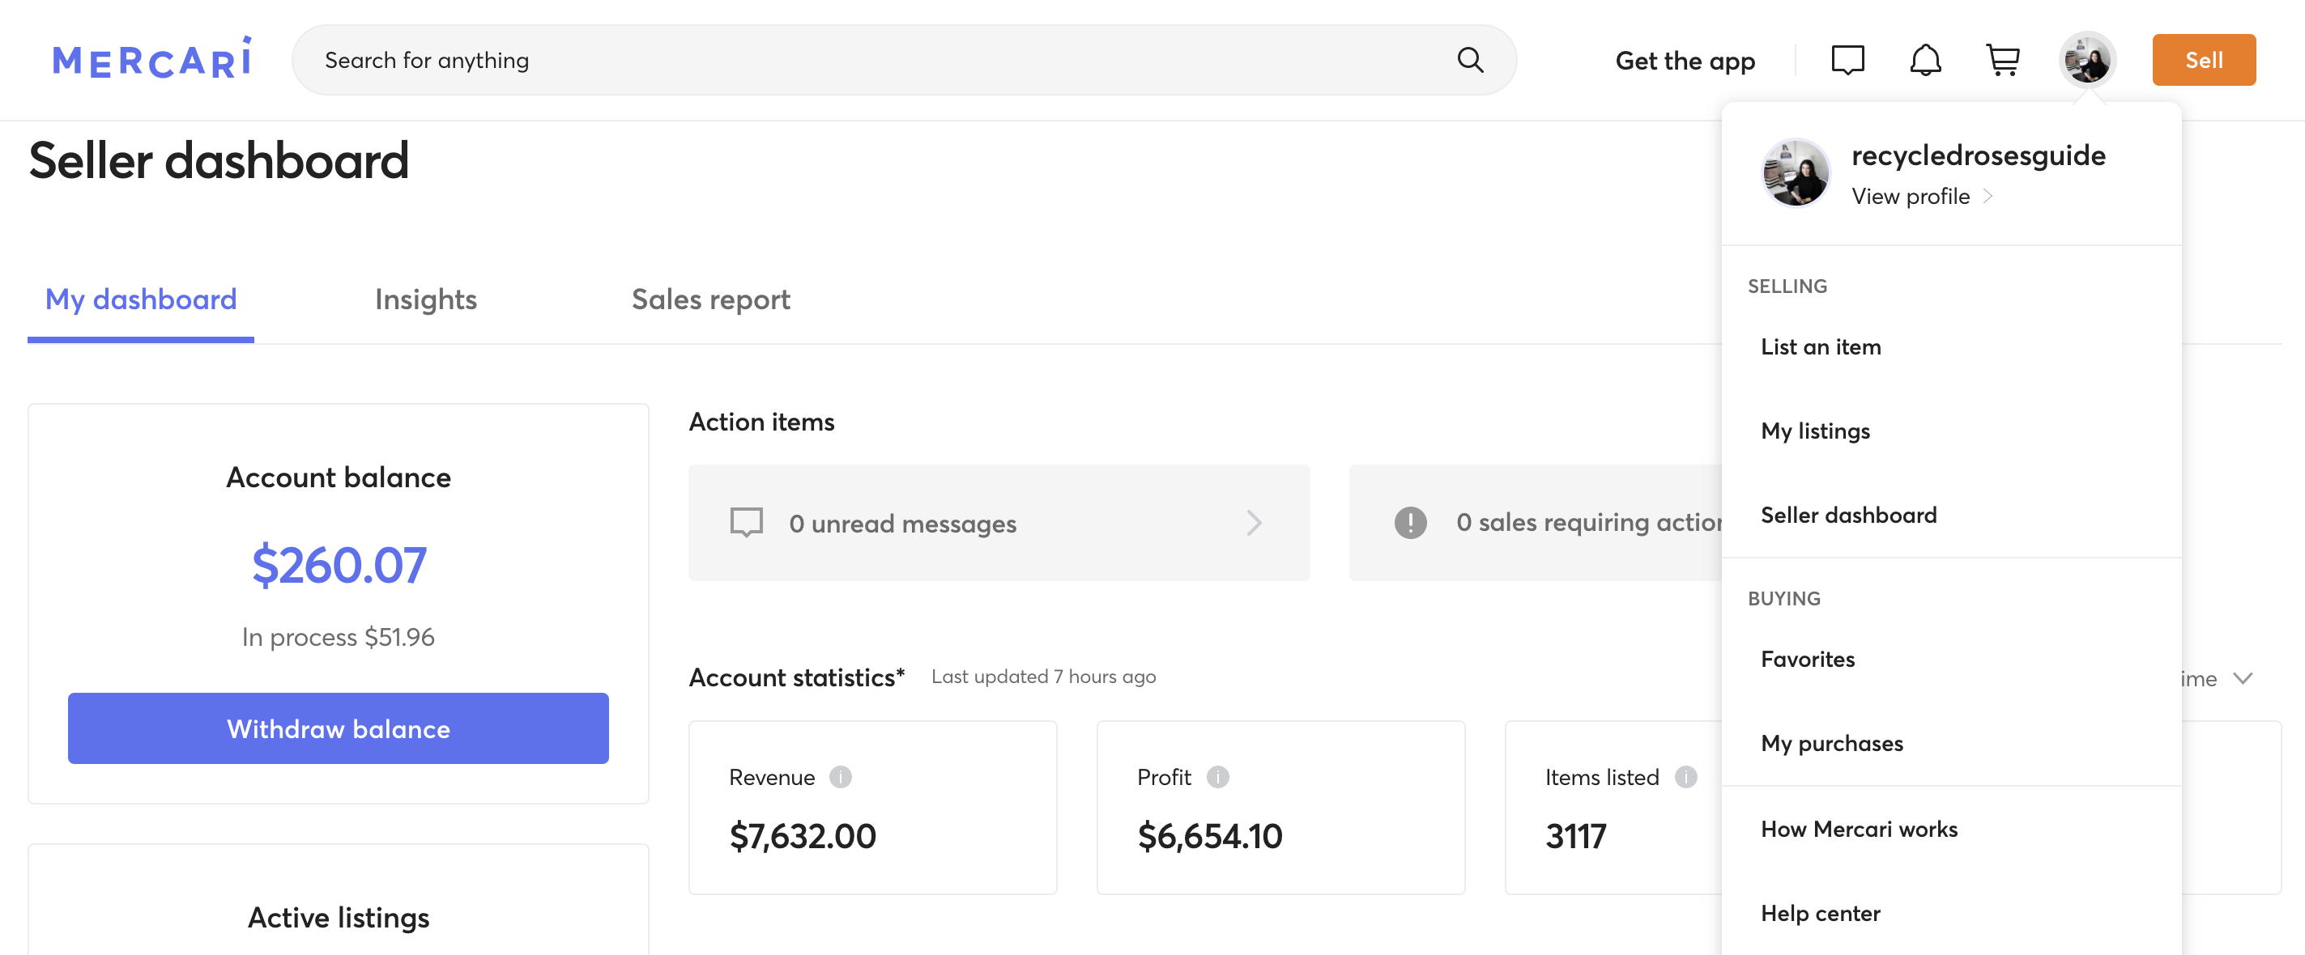Select the Insights tab

point(425,299)
